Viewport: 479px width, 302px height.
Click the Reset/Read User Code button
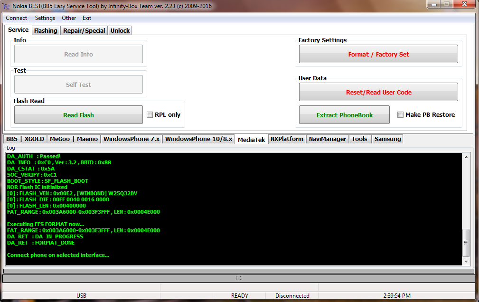coord(378,92)
